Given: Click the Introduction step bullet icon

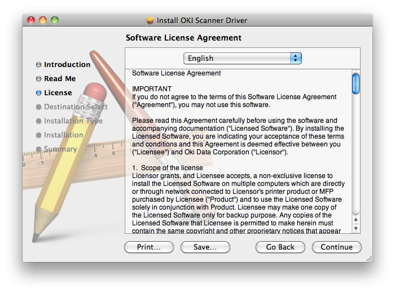Looking at the screenshot, I should click(38, 65).
